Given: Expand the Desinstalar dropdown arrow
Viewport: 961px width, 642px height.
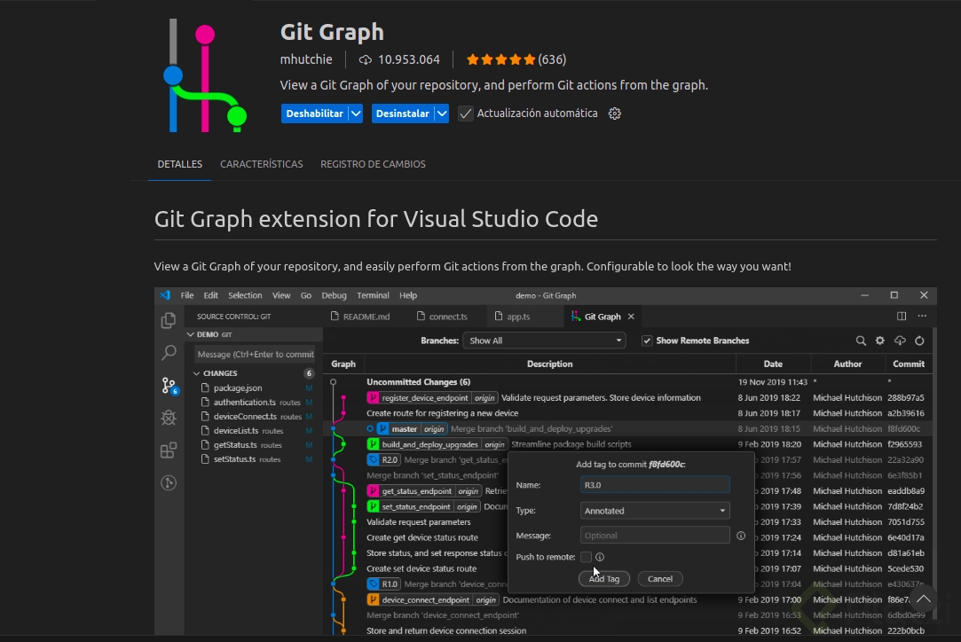Looking at the screenshot, I should tap(441, 114).
